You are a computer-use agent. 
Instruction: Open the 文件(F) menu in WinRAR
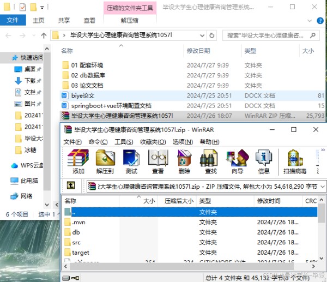pos(72,142)
